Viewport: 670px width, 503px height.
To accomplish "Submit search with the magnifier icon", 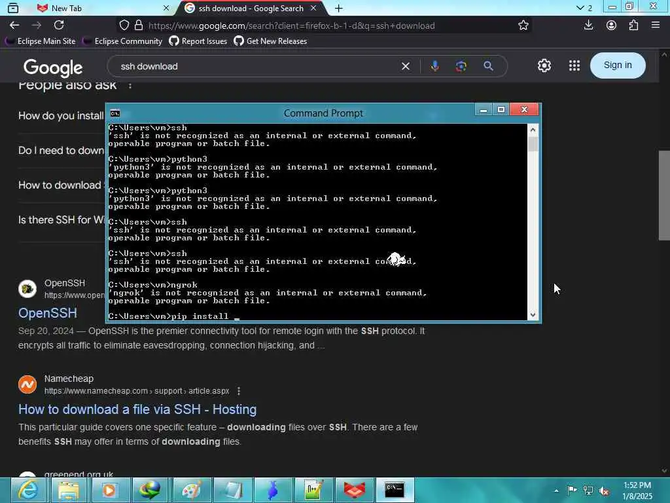I will point(488,66).
